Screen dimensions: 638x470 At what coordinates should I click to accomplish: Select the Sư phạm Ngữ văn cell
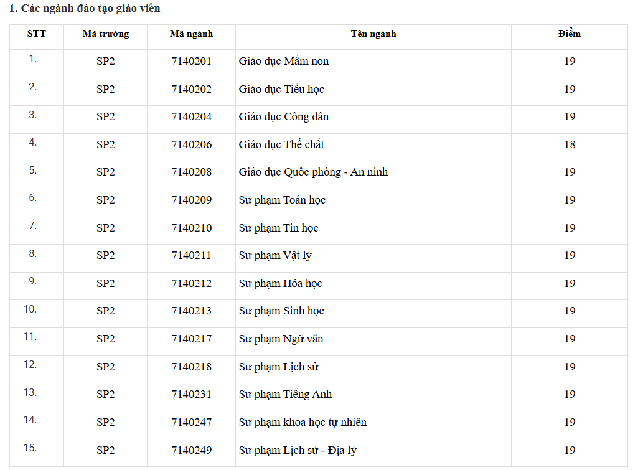point(281,339)
